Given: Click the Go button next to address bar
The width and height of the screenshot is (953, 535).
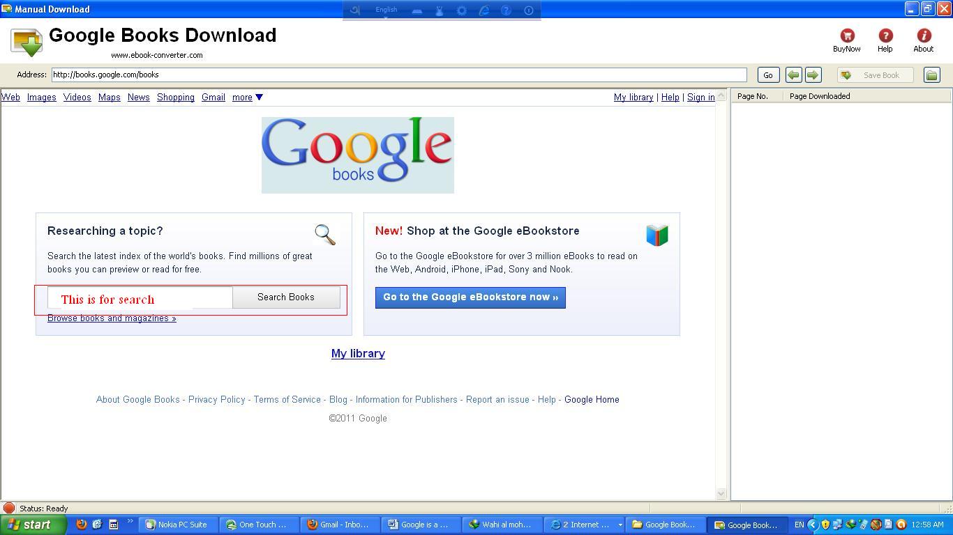Looking at the screenshot, I should tap(768, 75).
